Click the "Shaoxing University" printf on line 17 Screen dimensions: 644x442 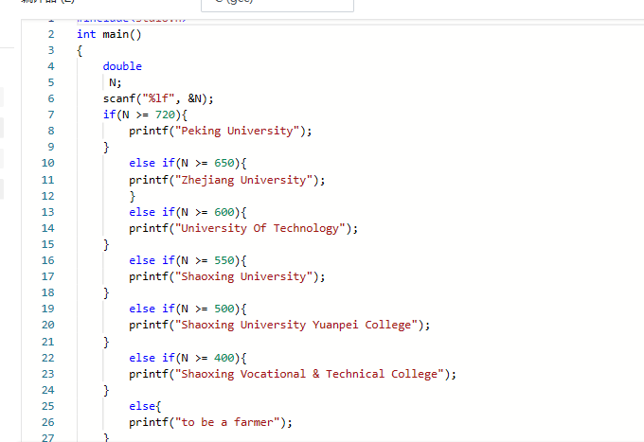pyautogui.click(x=227, y=277)
